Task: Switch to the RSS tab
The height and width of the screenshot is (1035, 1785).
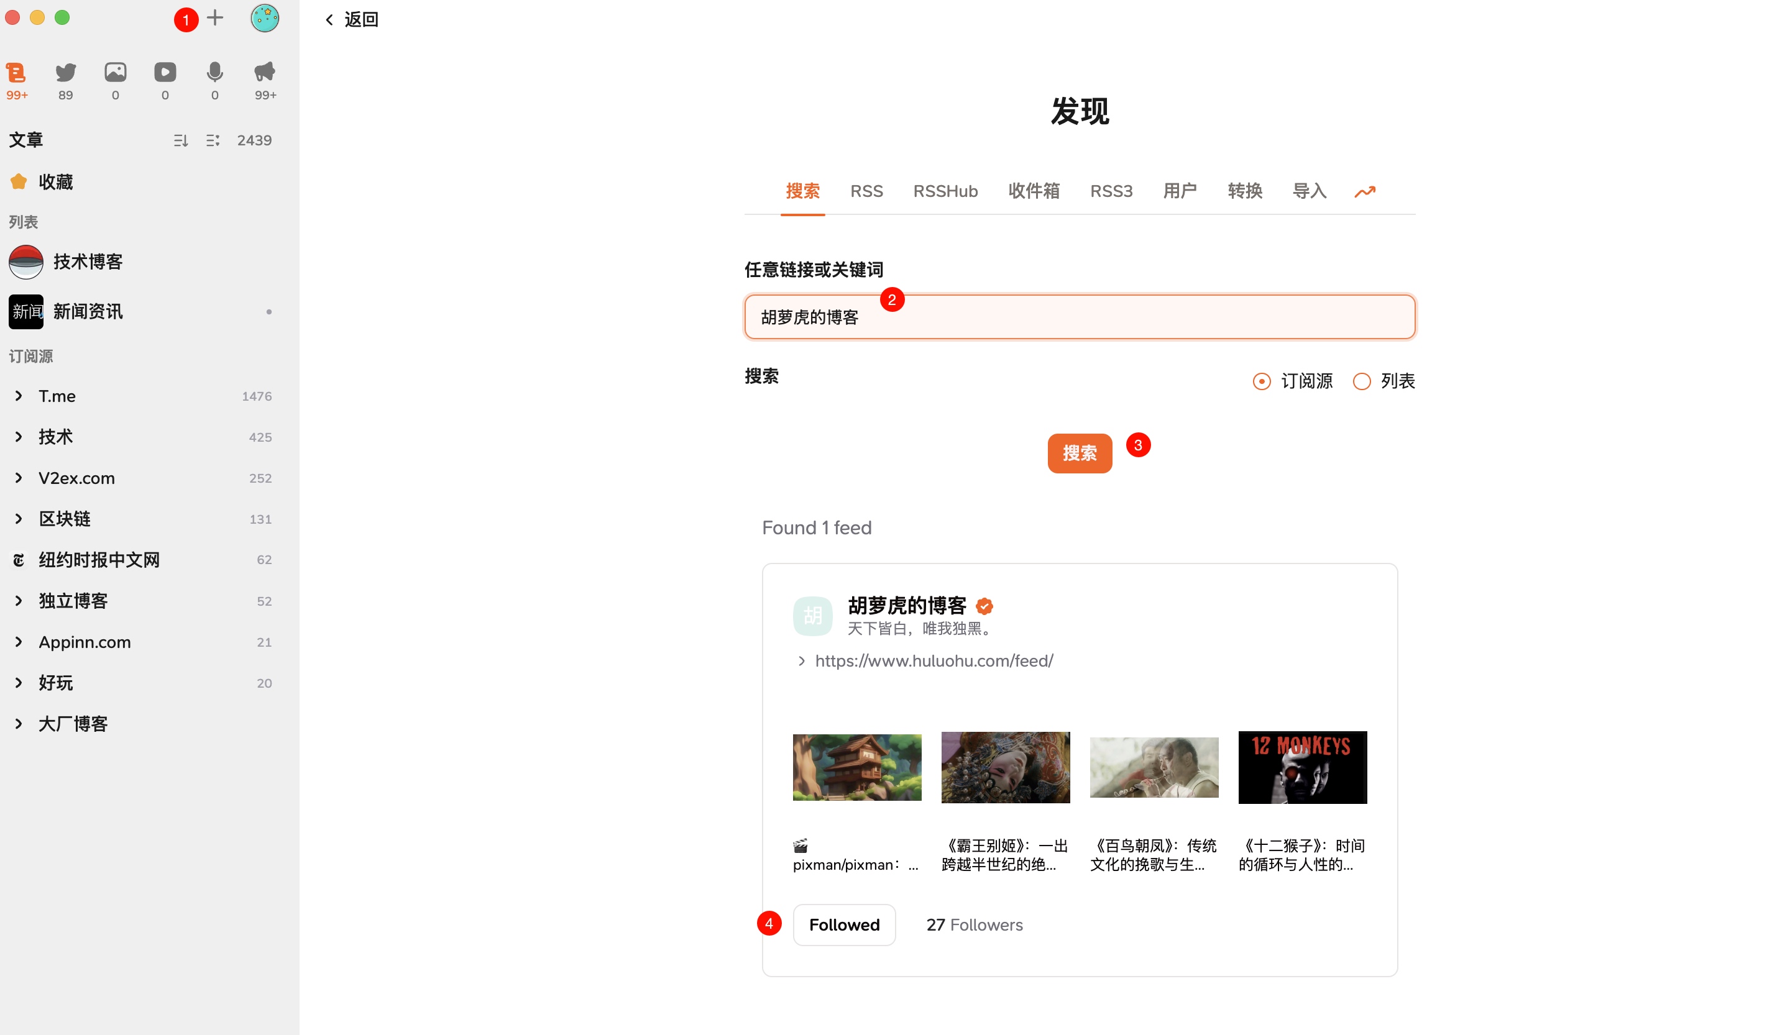Action: 866,191
